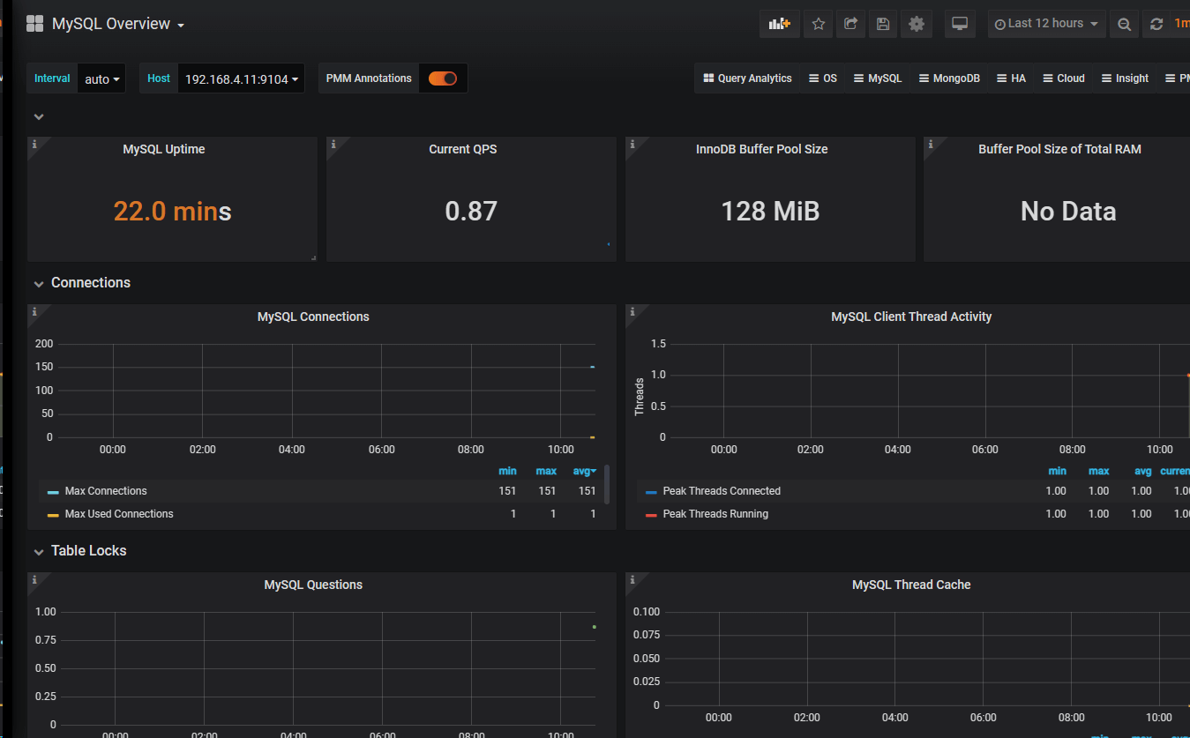The height and width of the screenshot is (738, 1190).
Task: Sort Connections legend by min column
Action: (507, 471)
